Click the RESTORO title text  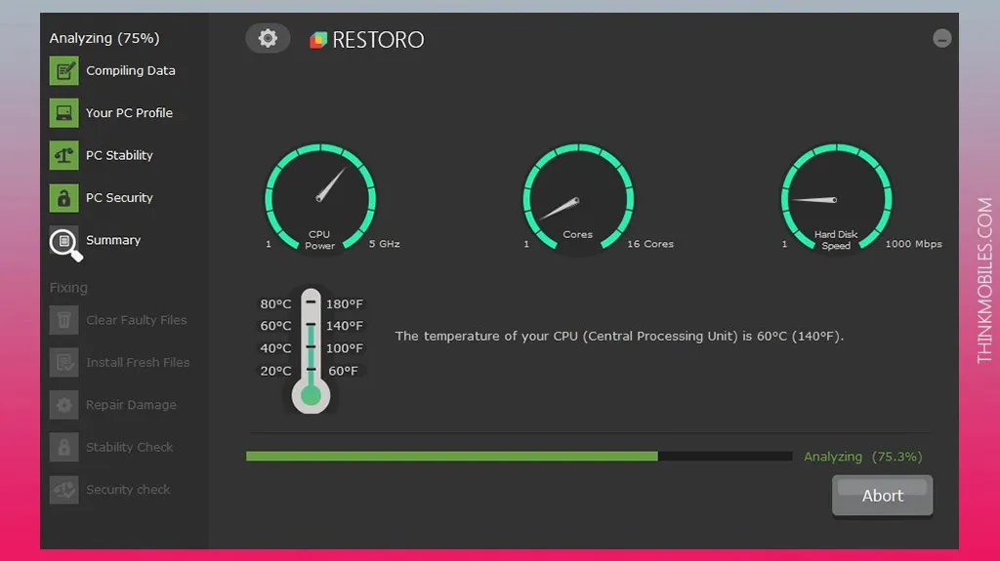378,40
